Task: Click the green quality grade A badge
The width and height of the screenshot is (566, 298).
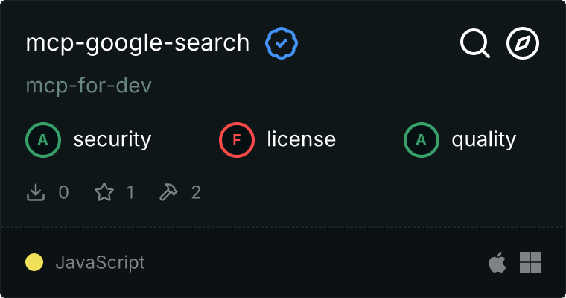Action: coord(422,139)
